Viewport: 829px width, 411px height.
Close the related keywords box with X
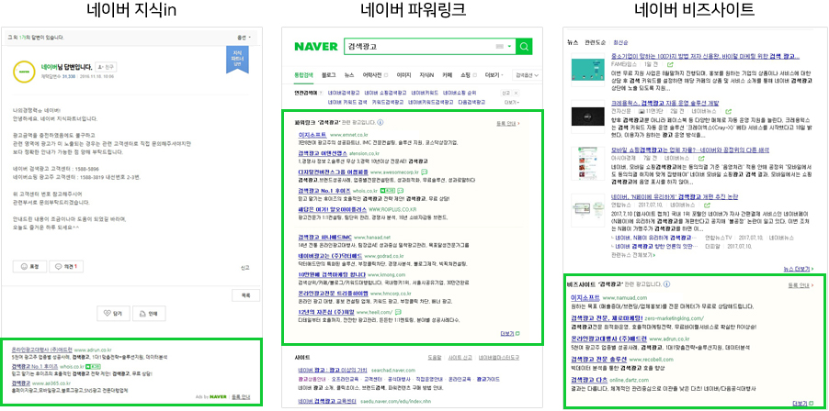517,93
